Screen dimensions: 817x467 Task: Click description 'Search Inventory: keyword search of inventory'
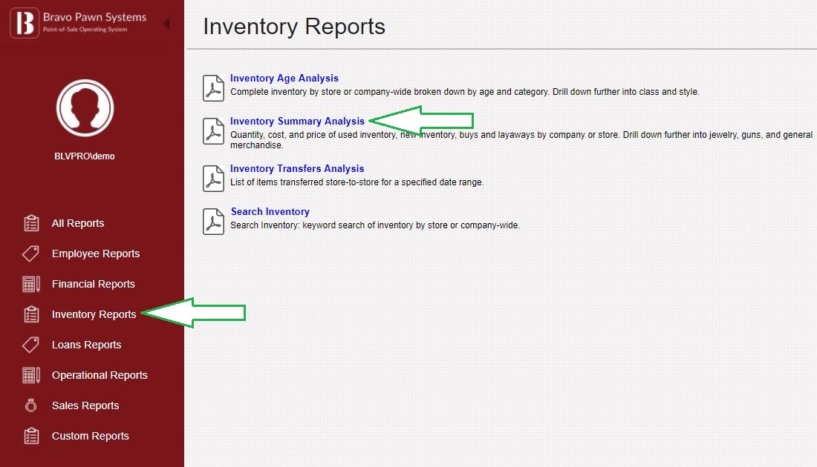375,225
